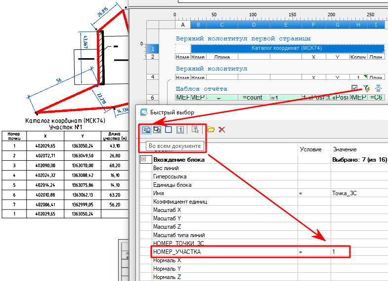This screenshot has width=388, height=281.
Task: Select column G header in report editor
Action: point(338,25)
